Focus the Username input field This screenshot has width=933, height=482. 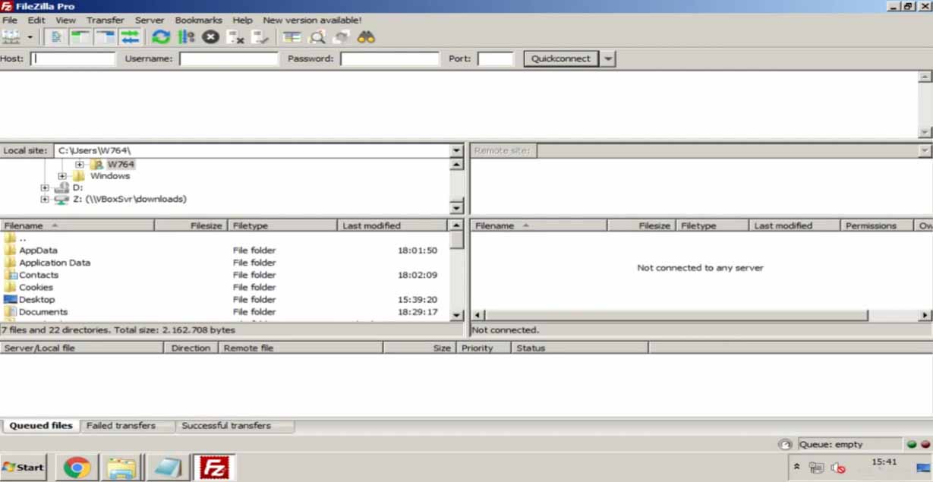click(x=229, y=58)
